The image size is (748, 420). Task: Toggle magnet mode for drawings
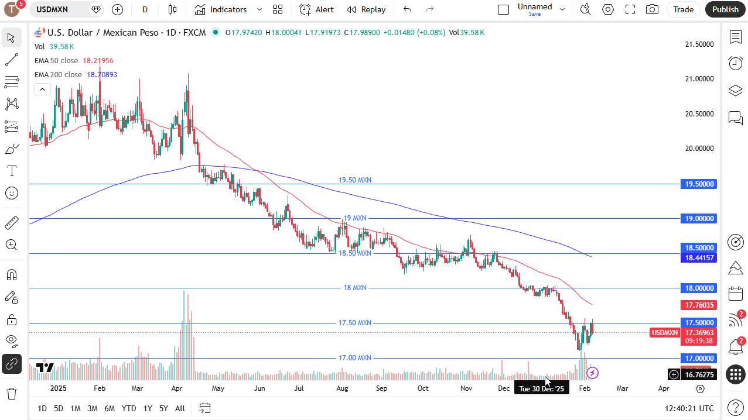click(11, 275)
